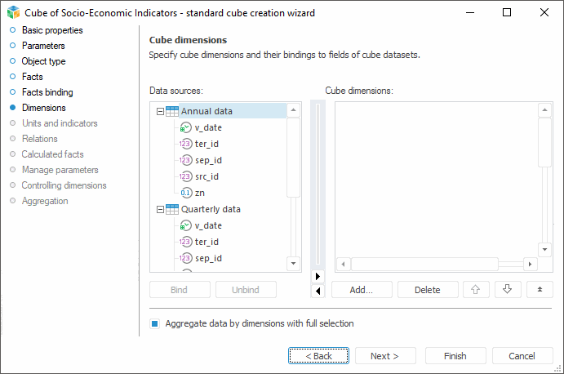This screenshot has height=374, width=564.
Task: Click the Finish button
Action: click(x=455, y=356)
